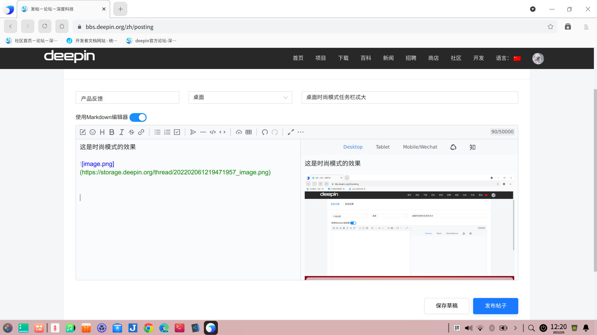Click the embedded screenshot in the preview pane
This screenshot has height=335, width=597.
409,227
